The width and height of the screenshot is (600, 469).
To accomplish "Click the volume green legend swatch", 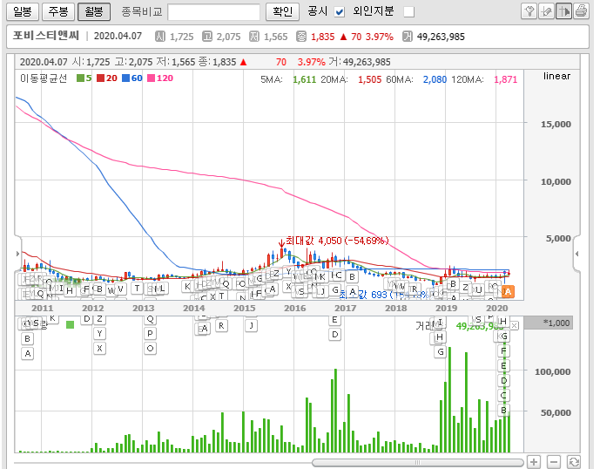I will point(70,325).
